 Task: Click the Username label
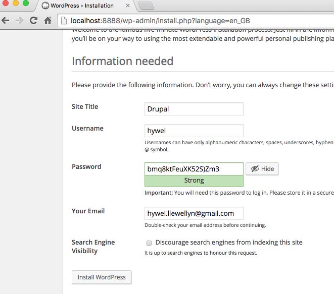(87, 129)
